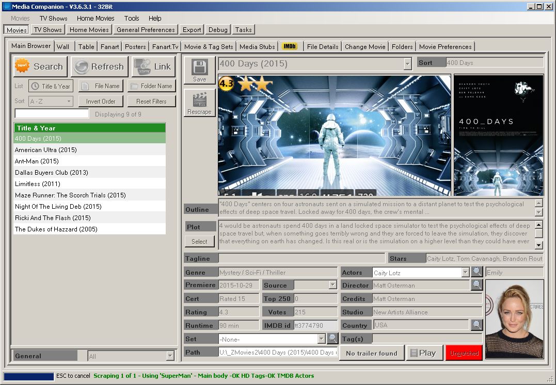
Task: Select Maze Runner: The Scorch Trials
Action: point(89,195)
